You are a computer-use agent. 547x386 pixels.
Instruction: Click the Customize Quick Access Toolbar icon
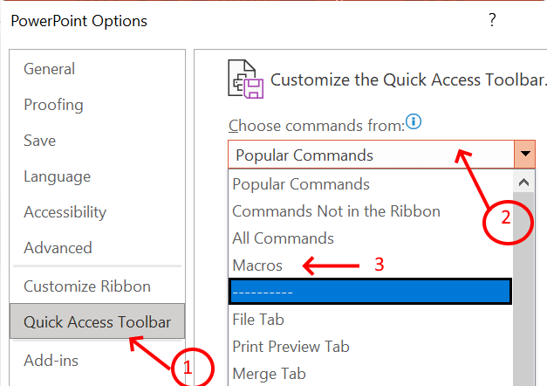click(245, 78)
